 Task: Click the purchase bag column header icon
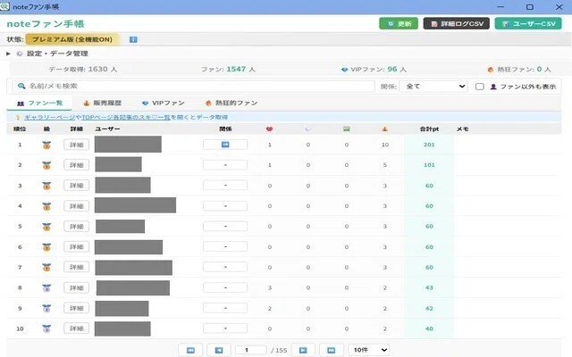[x=385, y=129]
